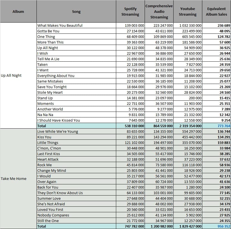Click the Up All Night song cell
Viewport: 231px width, 229px height.
76,48
